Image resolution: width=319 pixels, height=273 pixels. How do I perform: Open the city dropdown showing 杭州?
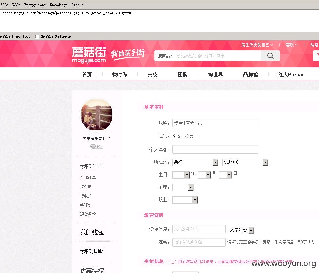[x=245, y=162]
